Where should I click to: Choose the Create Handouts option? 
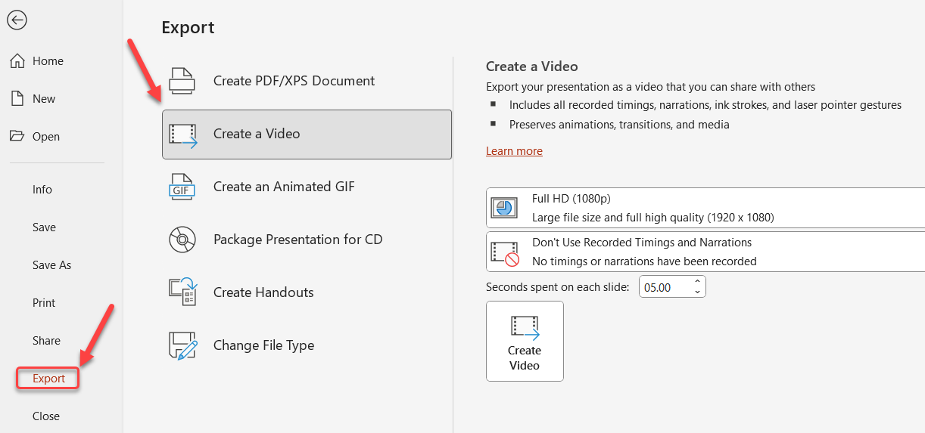(307, 292)
